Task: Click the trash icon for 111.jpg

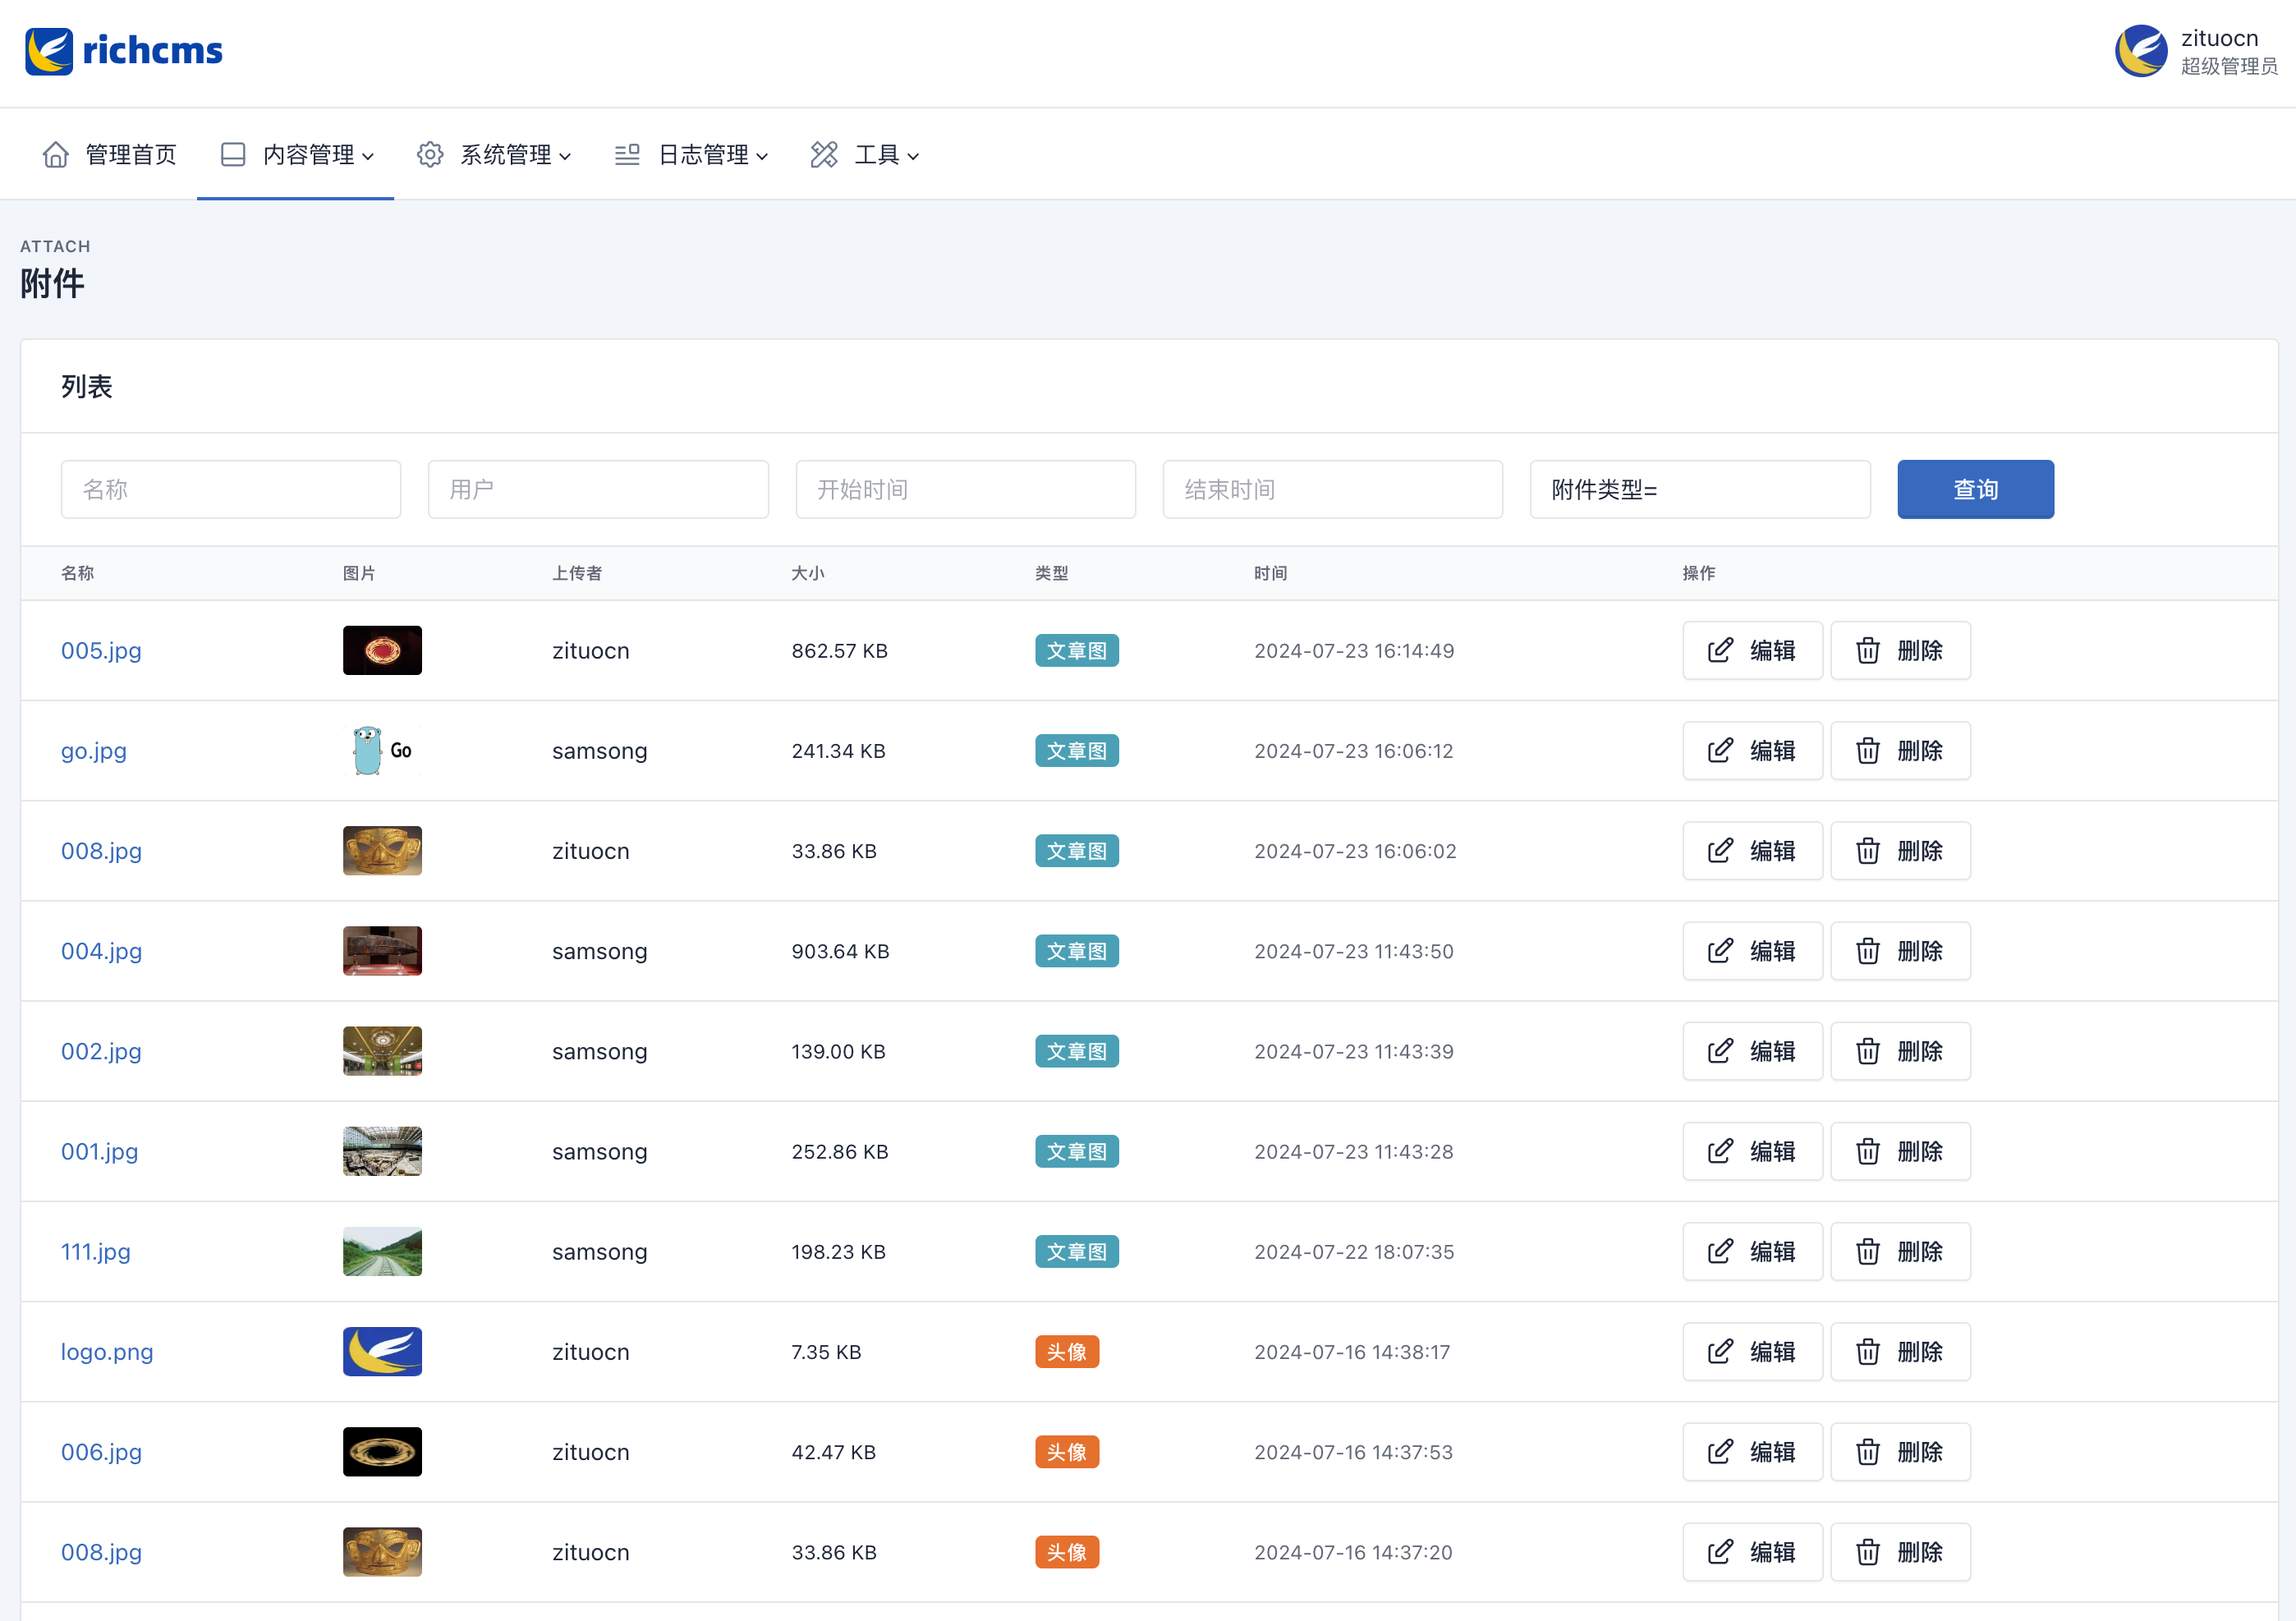Action: pos(1868,1251)
